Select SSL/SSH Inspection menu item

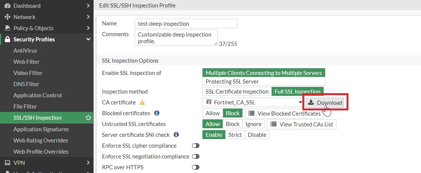pos(47,118)
